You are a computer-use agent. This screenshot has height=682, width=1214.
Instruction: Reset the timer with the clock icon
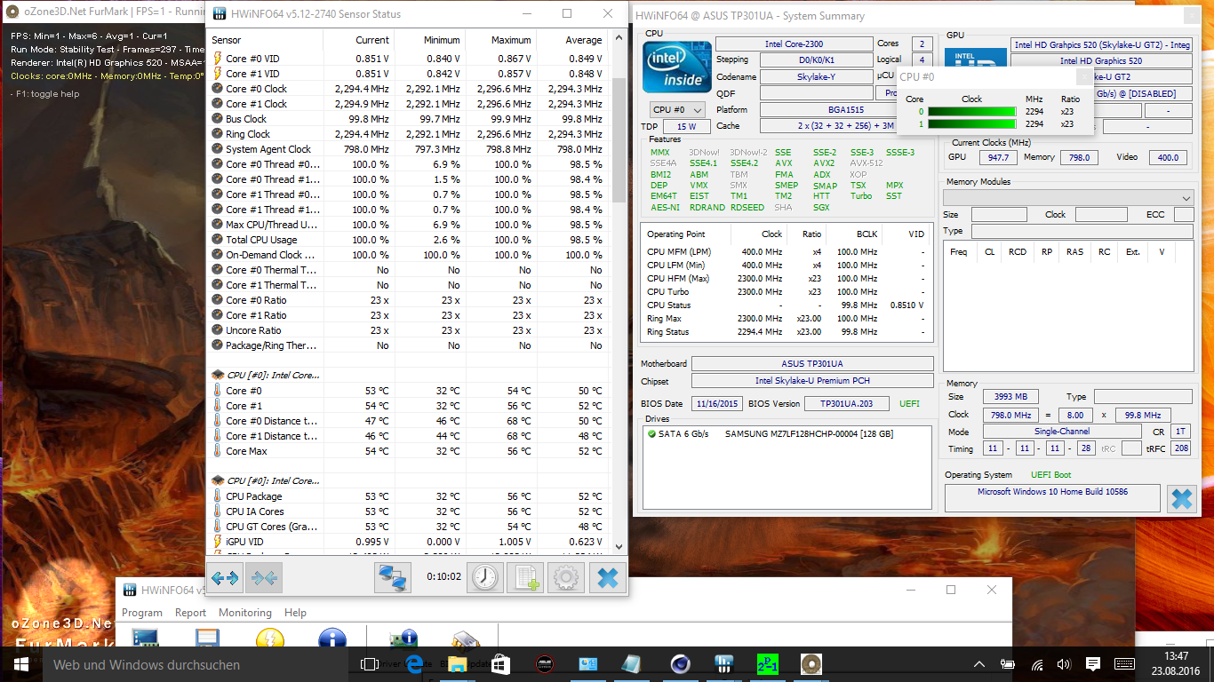[x=484, y=578]
